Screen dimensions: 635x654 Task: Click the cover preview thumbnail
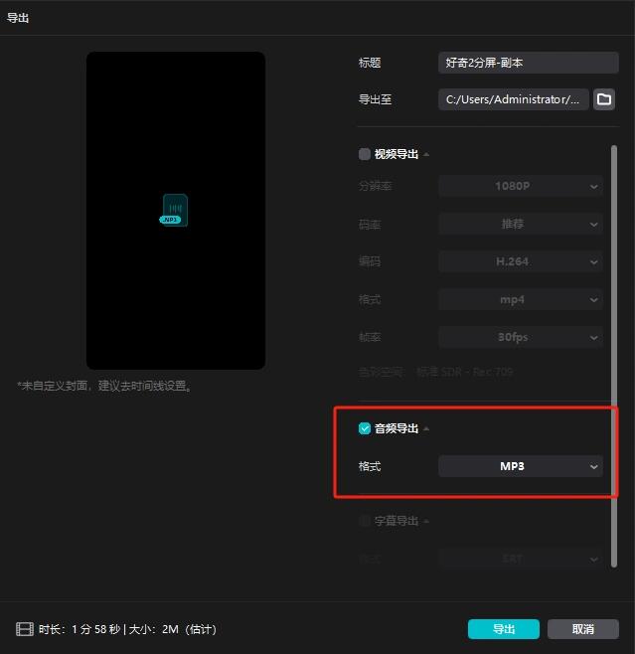tap(176, 211)
